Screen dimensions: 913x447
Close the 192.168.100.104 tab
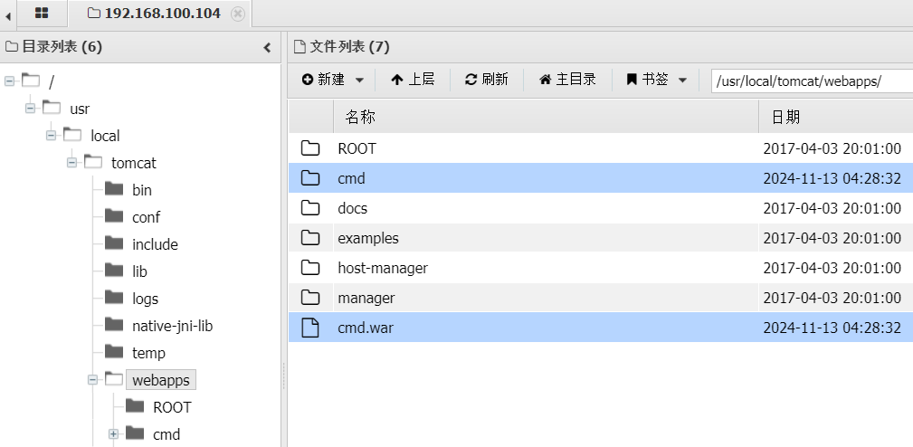(x=237, y=14)
